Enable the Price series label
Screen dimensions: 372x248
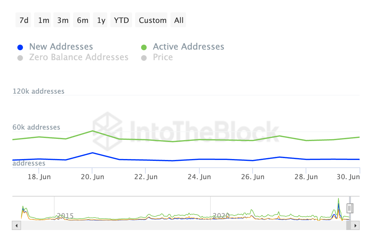pyautogui.click(x=163, y=57)
